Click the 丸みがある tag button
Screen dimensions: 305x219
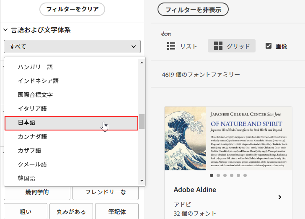(x=71, y=211)
